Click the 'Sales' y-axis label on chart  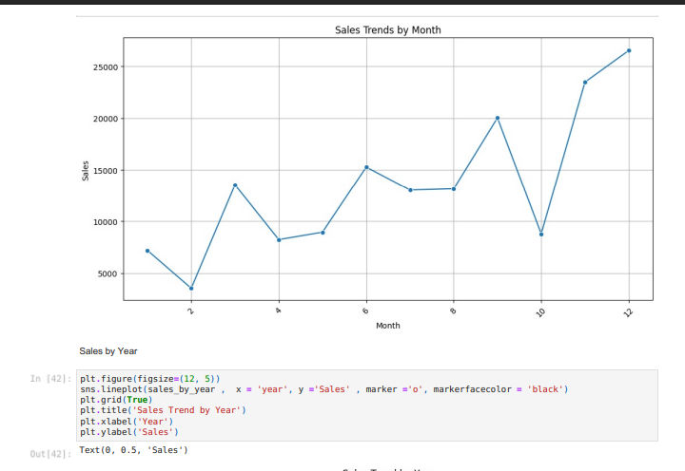(x=86, y=171)
